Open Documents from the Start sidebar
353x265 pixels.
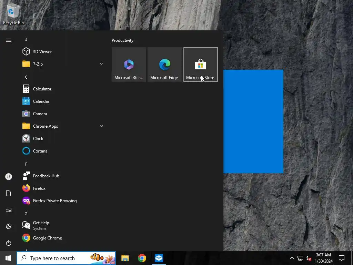click(9, 193)
